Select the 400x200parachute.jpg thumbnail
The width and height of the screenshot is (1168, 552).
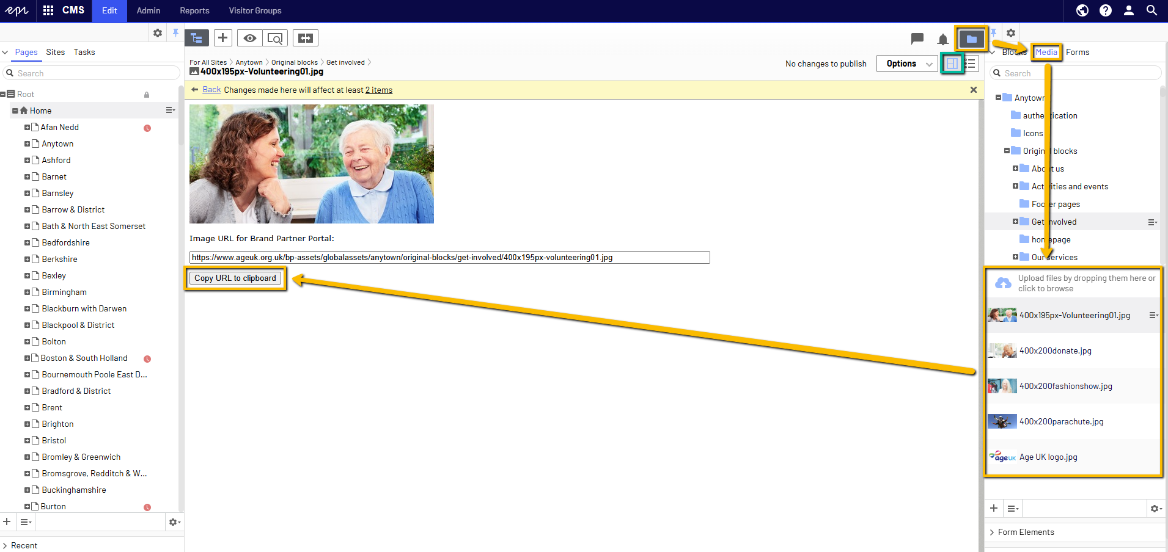(1002, 421)
